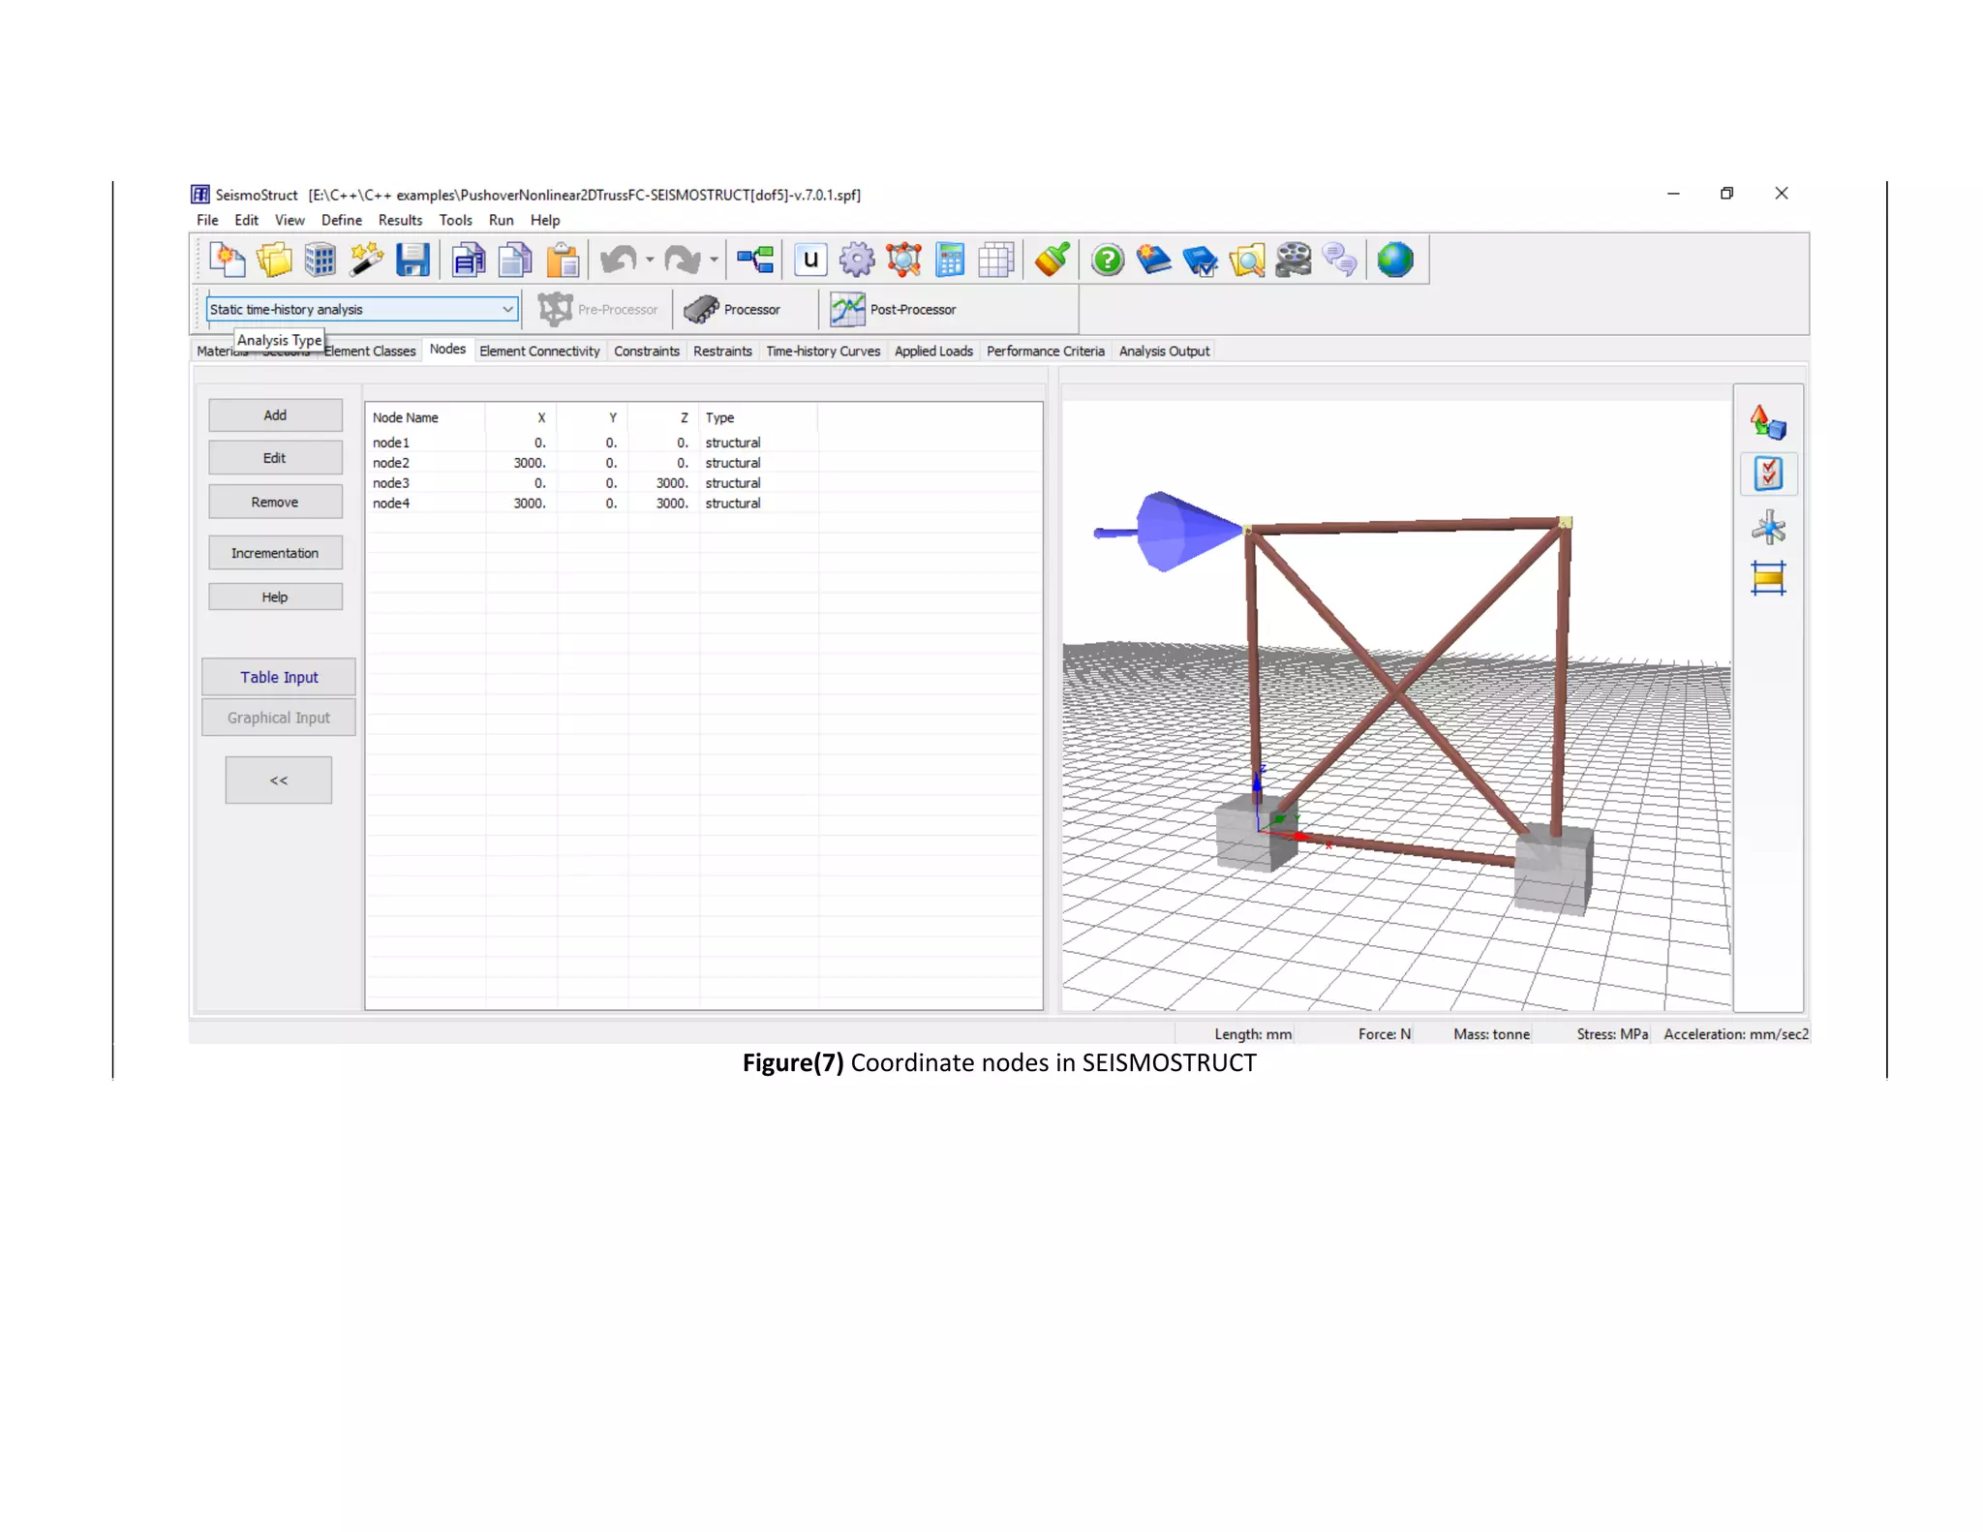Click the New project icon
Image resolution: width=1983 pixels, height=1532 pixels.
click(x=227, y=260)
